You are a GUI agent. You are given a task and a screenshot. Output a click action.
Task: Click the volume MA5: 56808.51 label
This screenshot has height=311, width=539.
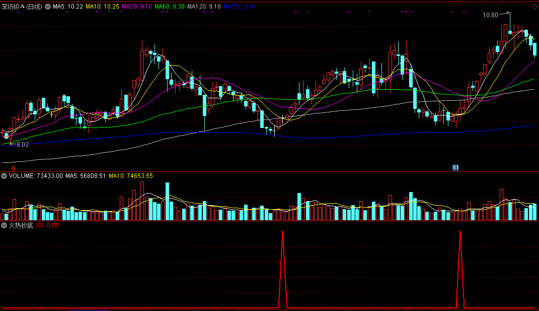[85, 176]
